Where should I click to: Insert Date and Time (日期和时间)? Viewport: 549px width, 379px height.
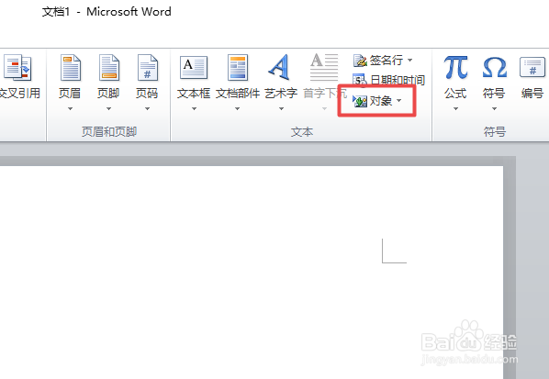pos(388,81)
